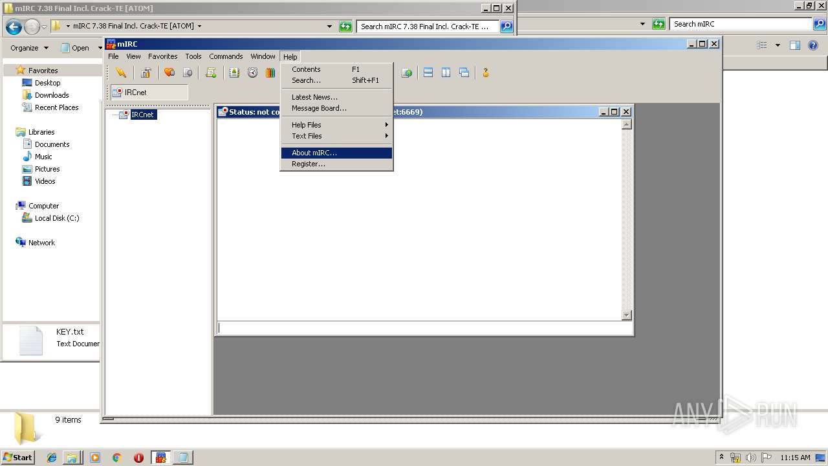Open mIRC Options hammer icon
The height and width of the screenshot is (466, 828).
click(146, 72)
